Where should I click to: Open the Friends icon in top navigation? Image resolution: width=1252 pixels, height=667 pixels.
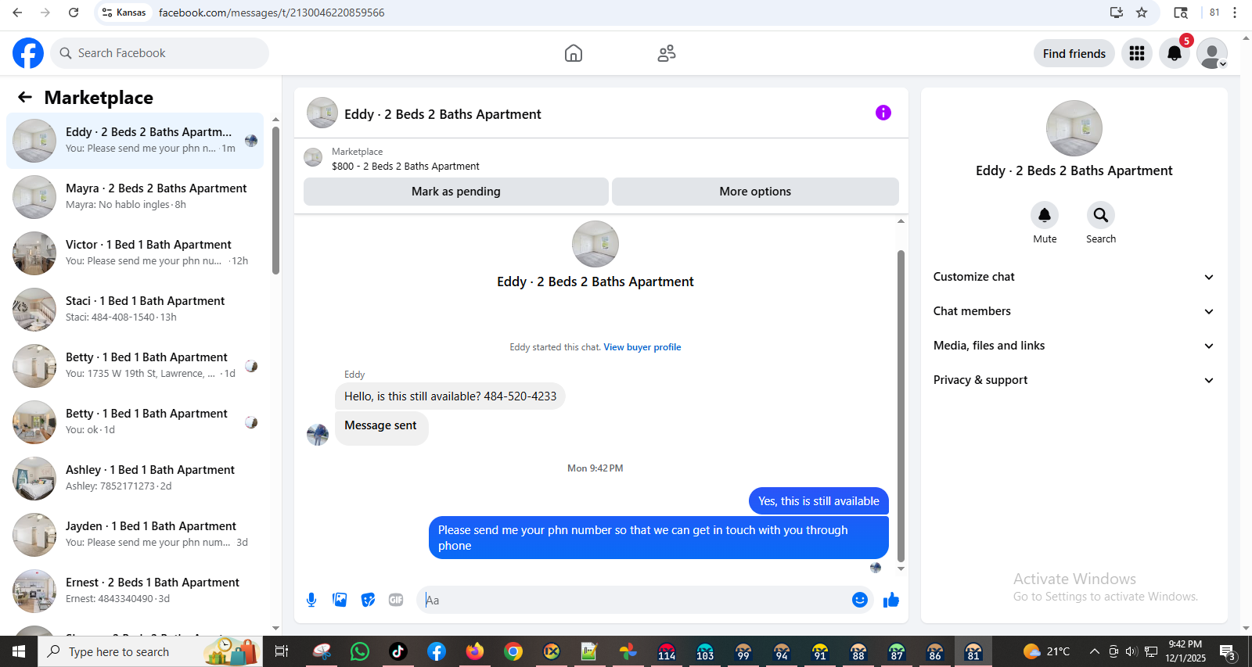[667, 53]
